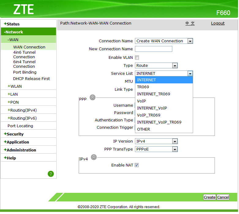Click the Cancel button
Image resolution: width=239 pixels, height=214 pixels.
click(223, 197)
